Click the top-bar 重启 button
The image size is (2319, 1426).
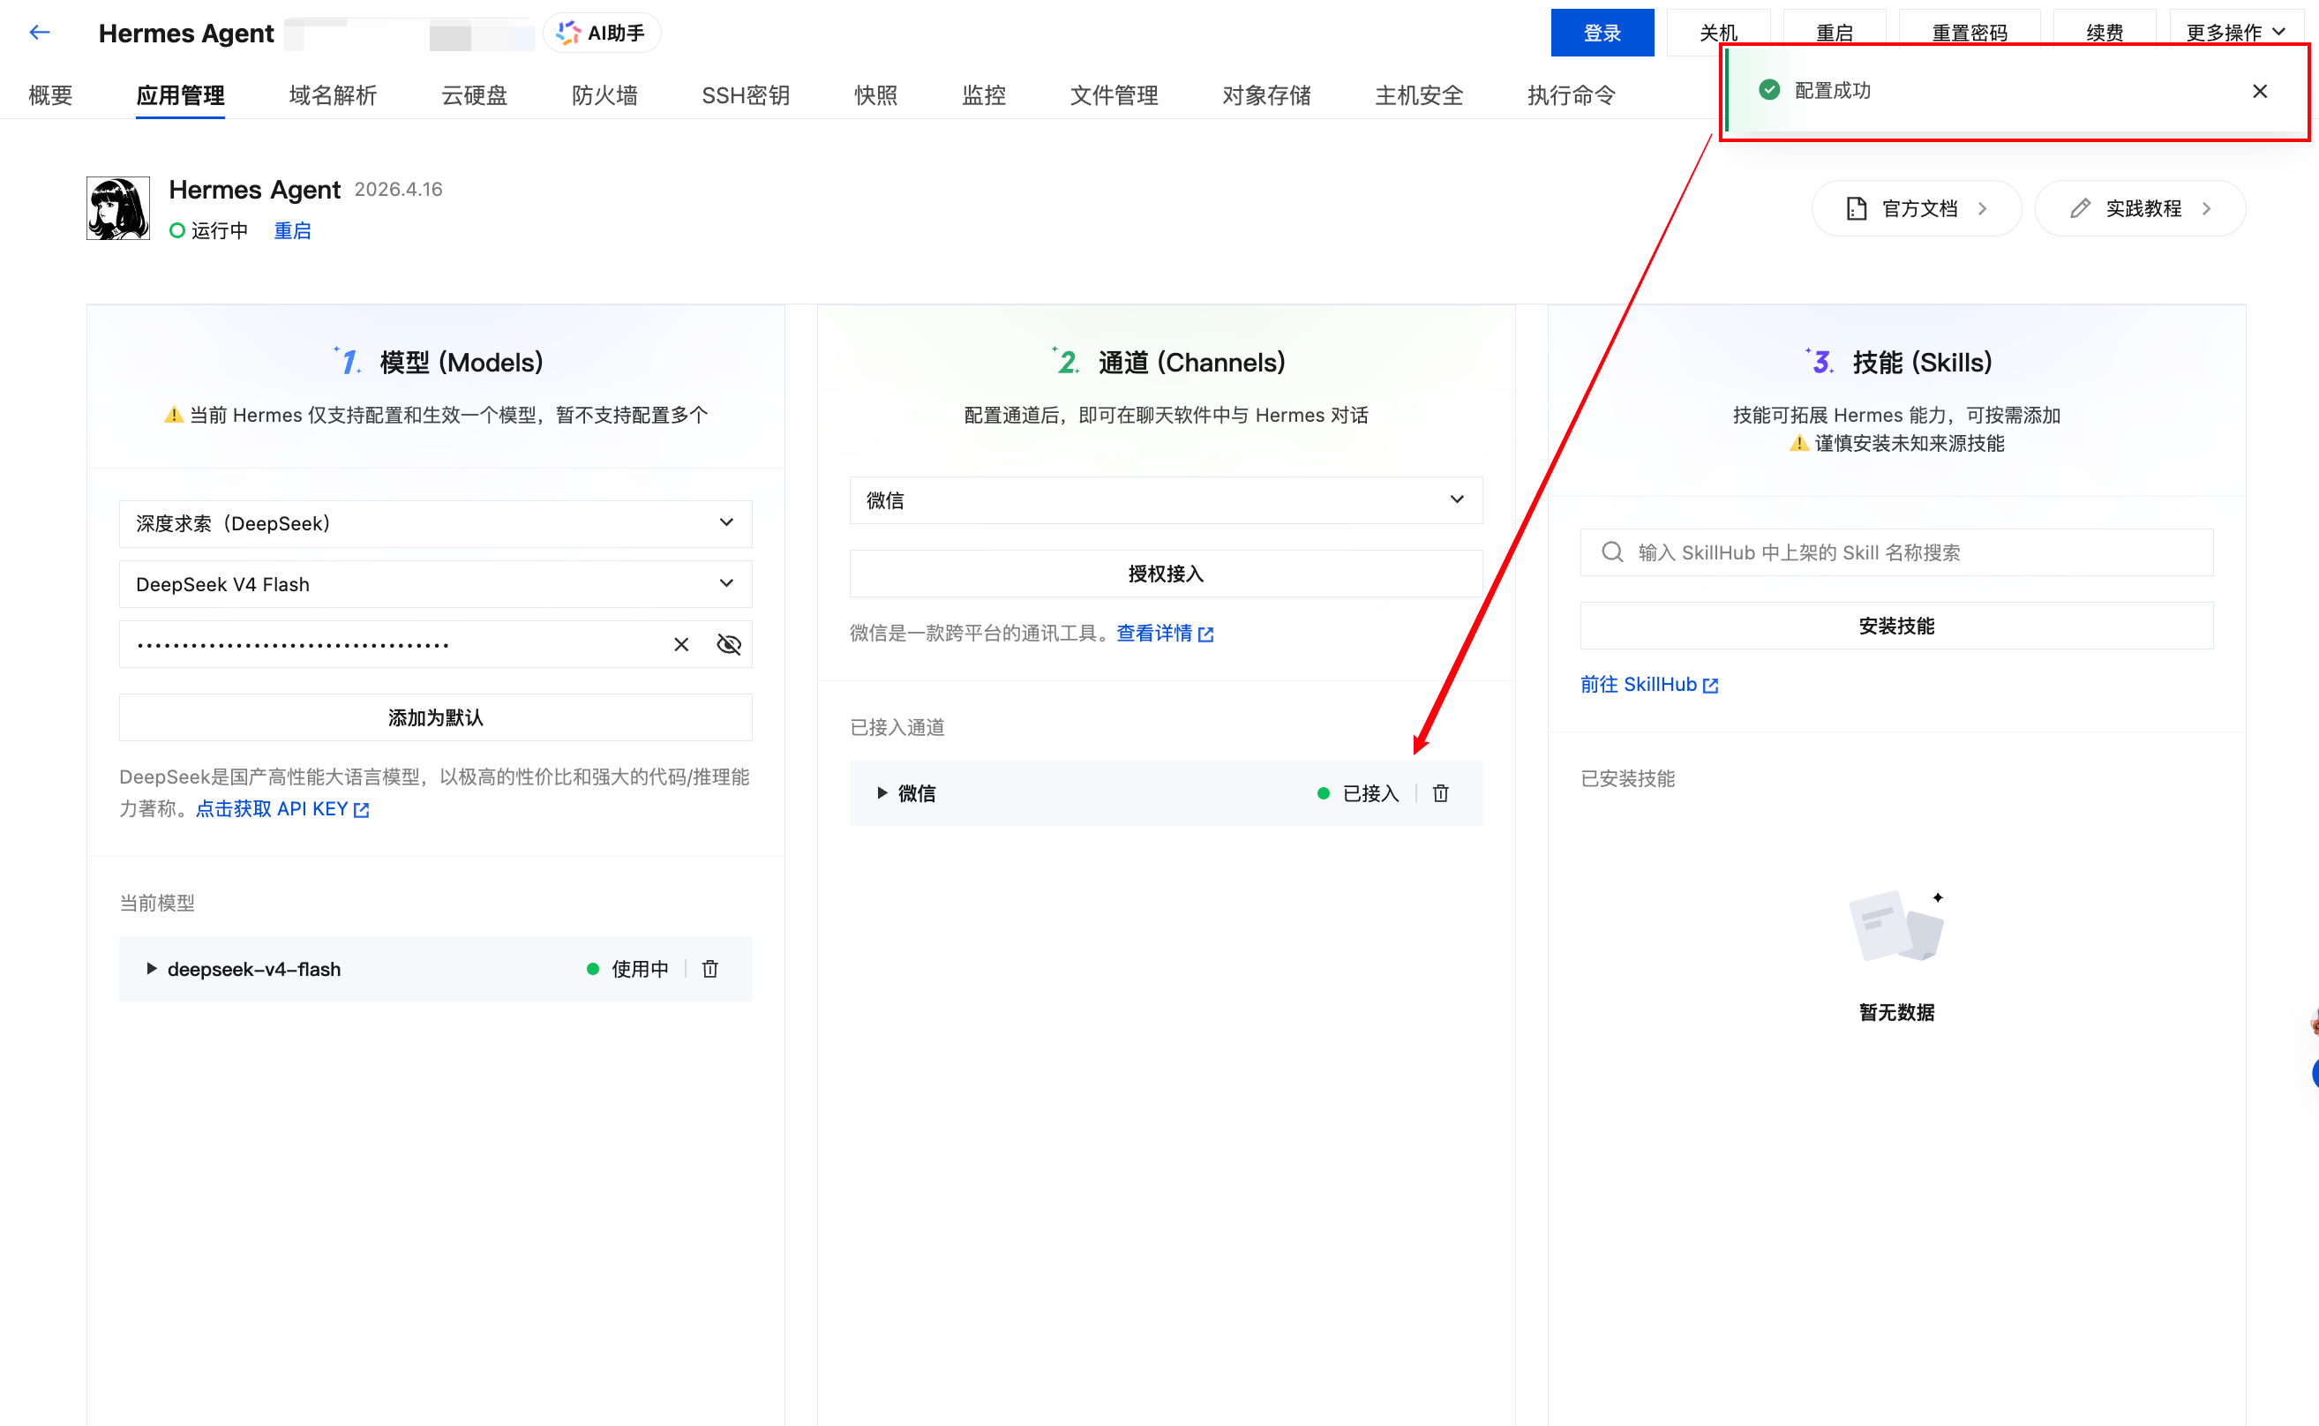1835,33
